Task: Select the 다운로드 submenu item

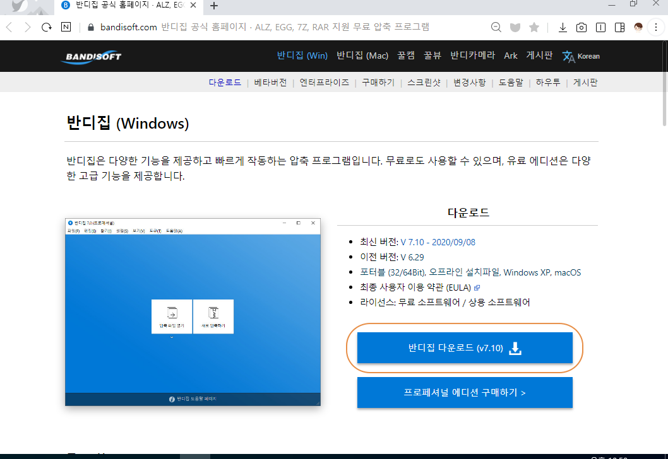Action: 225,83
